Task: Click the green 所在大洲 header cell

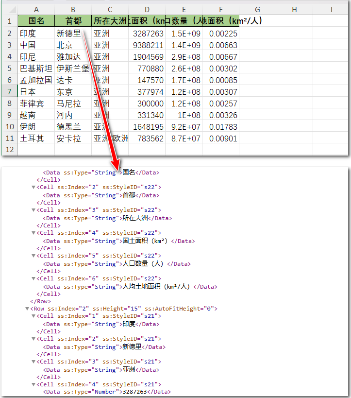Action: [110, 21]
